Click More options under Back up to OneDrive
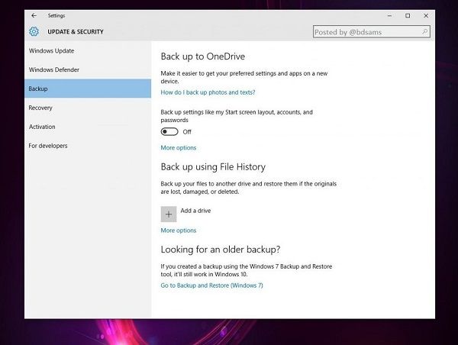The height and width of the screenshot is (345, 458). click(179, 147)
